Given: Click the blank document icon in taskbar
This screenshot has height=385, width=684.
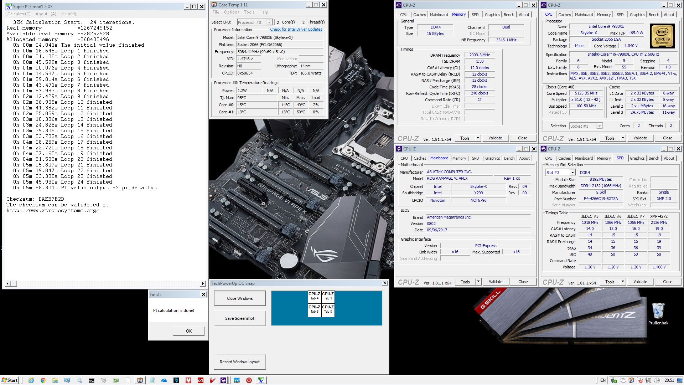Looking at the screenshot, I should pos(128,380).
